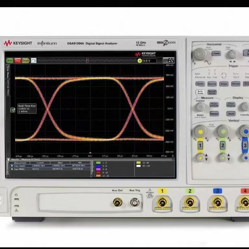Image resolution: width=249 pixels, height=249 pixels.
Task: Push the Multi-purpose button
Action: 214,105
